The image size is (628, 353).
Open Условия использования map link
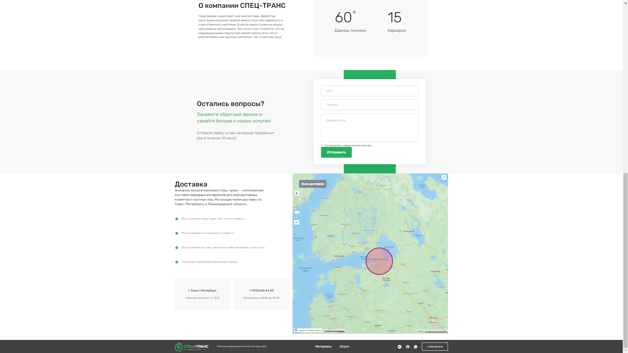click(436, 331)
